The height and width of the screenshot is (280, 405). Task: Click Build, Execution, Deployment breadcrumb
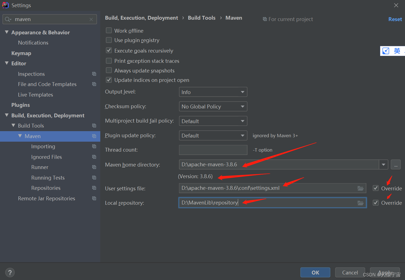pyautogui.click(x=141, y=18)
